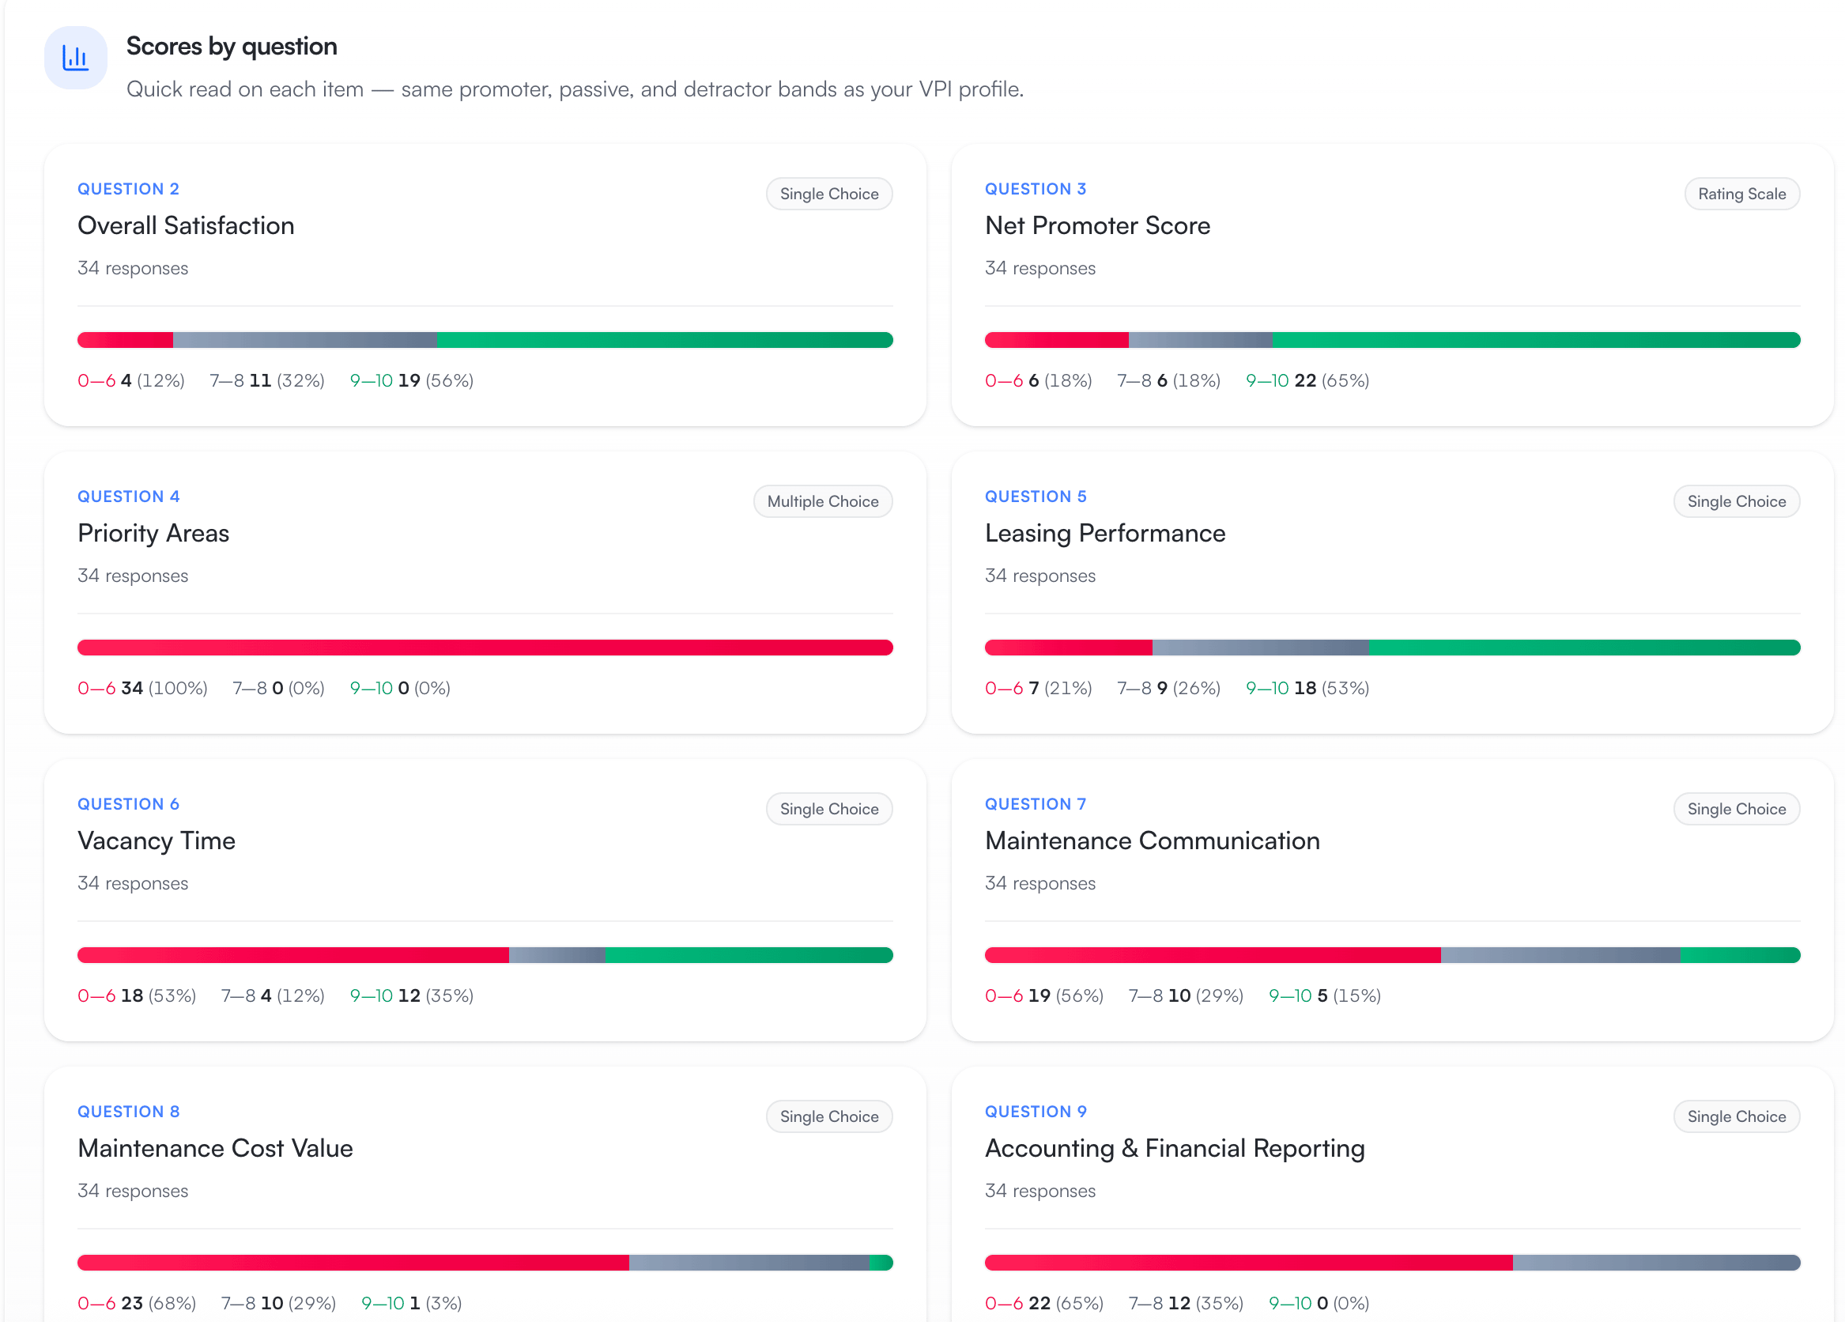1845x1322 pixels.
Task: Click the 34 responses count on Vacancy Time
Action: tap(133, 882)
